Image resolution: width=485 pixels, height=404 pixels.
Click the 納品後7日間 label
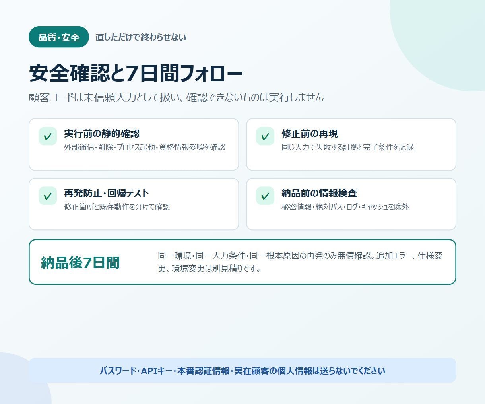pos(80,263)
